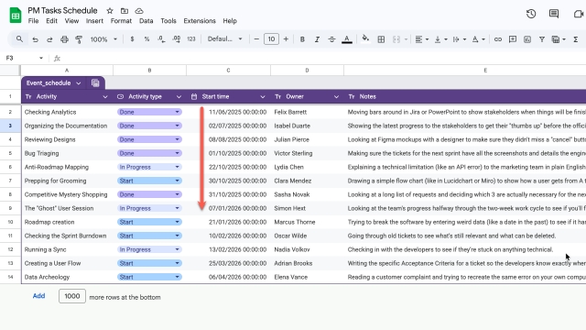This screenshot has width=586, height=330.
Task: Expand the Event_schedule table menu
Action: (78, 83)
